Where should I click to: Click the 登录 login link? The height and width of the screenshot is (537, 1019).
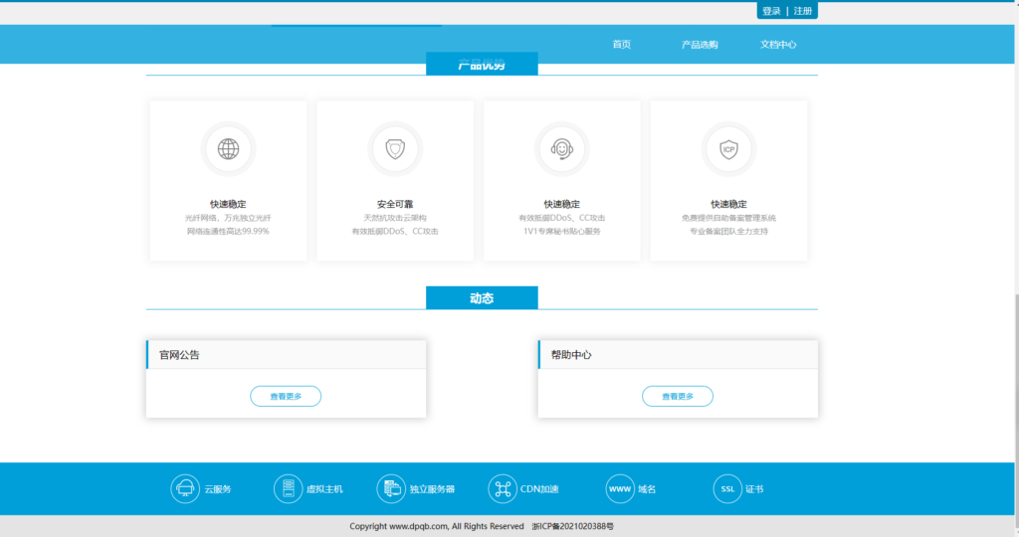pos(771,11)
